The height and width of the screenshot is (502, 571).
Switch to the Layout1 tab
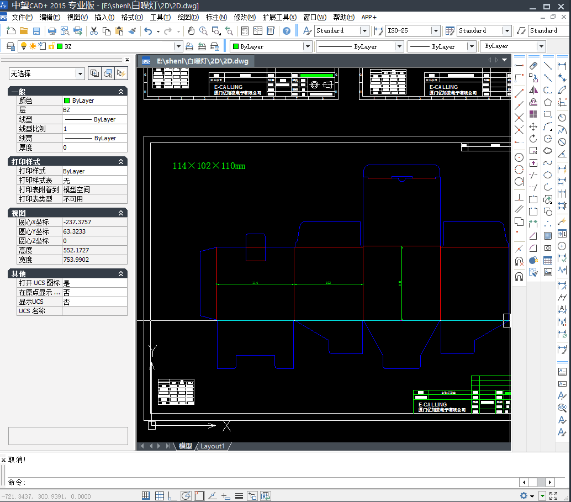pyautogui.click(x=213, y=446)
